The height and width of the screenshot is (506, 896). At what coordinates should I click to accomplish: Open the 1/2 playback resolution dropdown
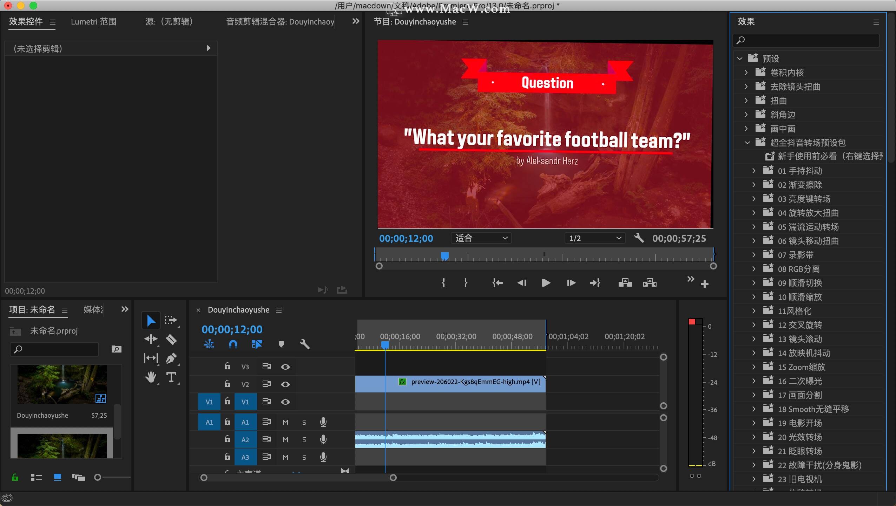595,238
